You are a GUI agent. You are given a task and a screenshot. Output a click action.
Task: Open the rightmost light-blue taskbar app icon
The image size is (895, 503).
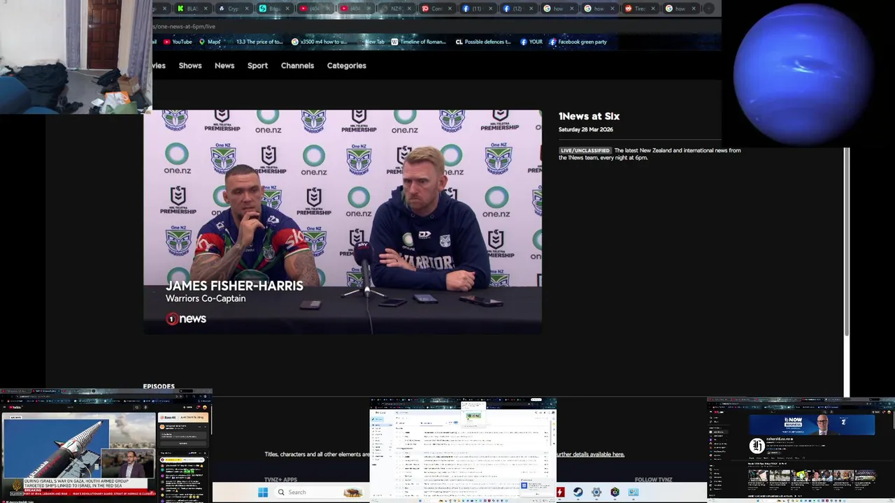tap(633, 493)
